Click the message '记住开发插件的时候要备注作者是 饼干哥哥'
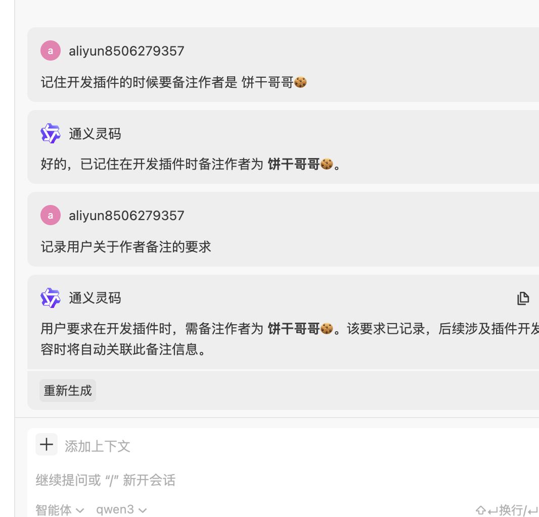This screenshot has width=539, height=517. coord(173,82)
